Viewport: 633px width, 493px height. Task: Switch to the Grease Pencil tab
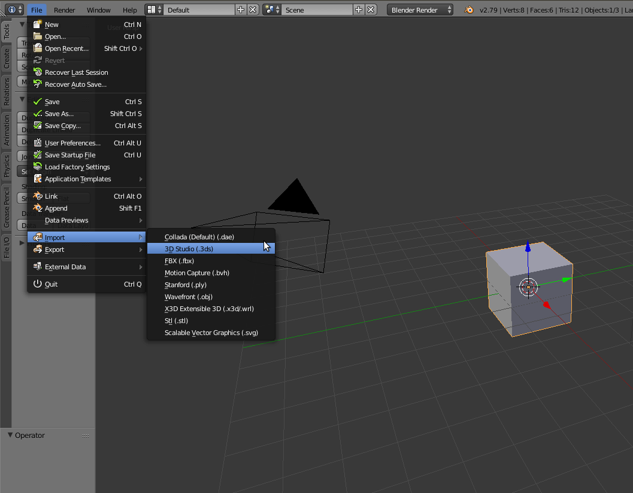click(x=7, y=208)
